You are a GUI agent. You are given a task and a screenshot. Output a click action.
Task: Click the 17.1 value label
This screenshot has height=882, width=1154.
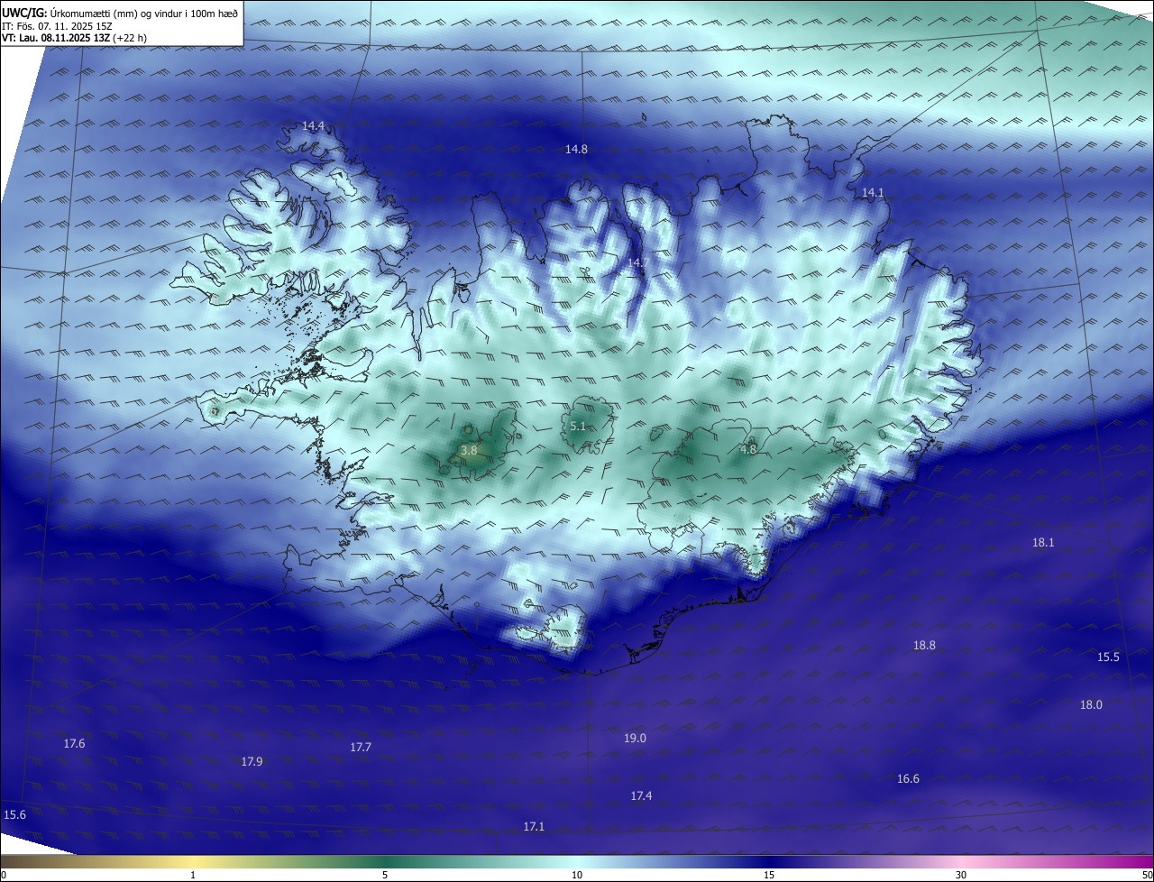coord(534,827)
